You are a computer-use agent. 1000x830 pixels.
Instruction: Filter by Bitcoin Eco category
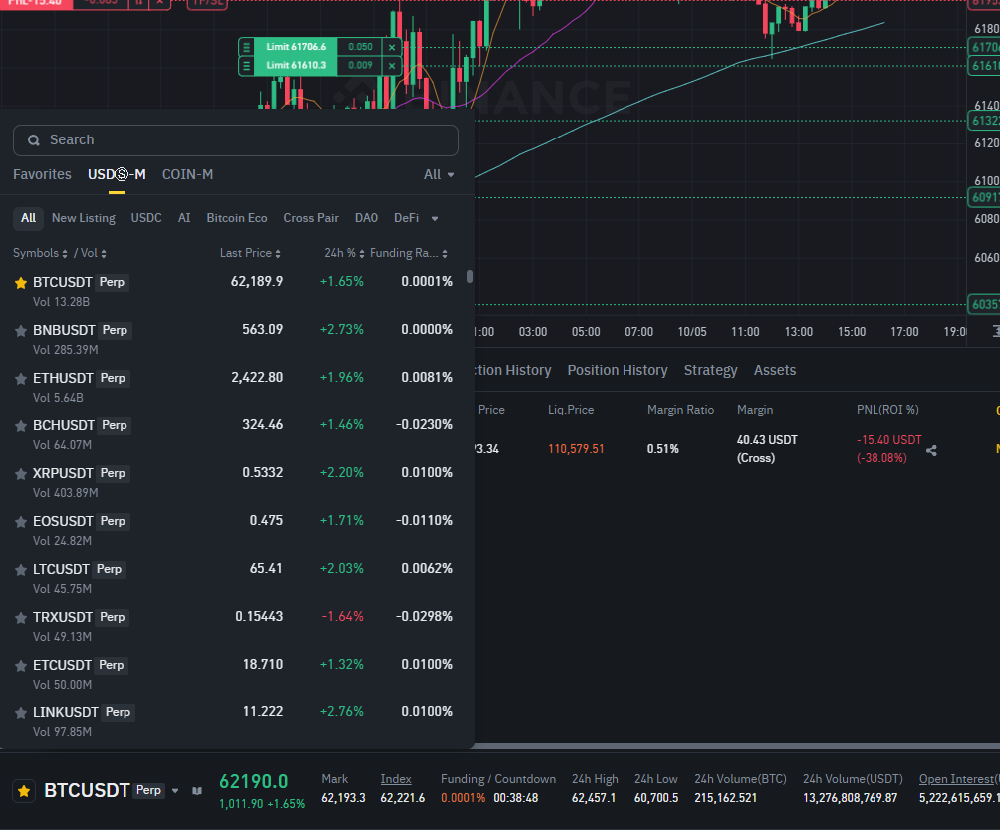pos(237,218)
